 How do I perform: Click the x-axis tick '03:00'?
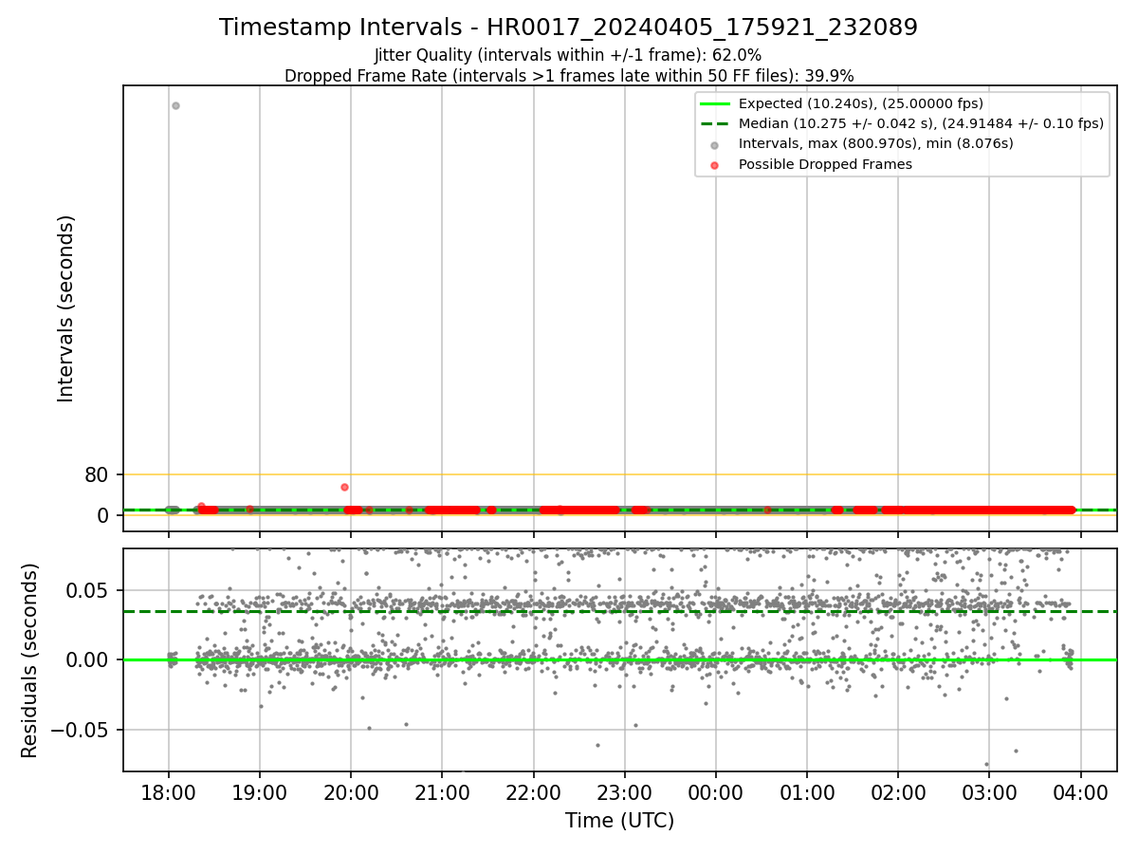[989, 792]
